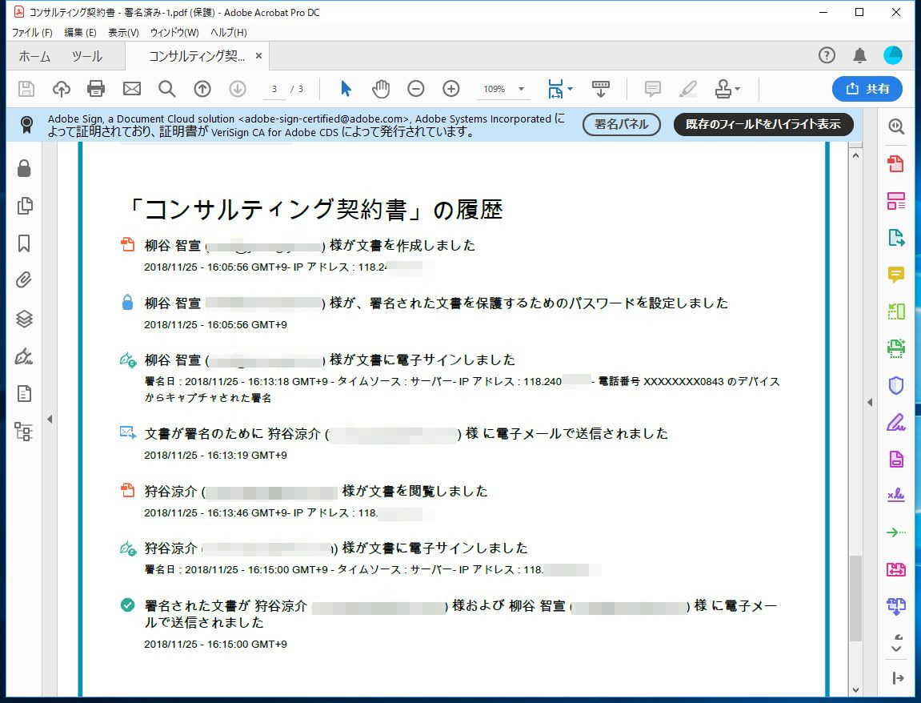This screenshot has width=921, height=703.
Task: Activate the arrow selection tool
Action: point(346,89)
